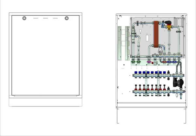Select the bottom plinth of the open cabinet
The height and width of the screenshot is (136, 196).
pos(152,106)
